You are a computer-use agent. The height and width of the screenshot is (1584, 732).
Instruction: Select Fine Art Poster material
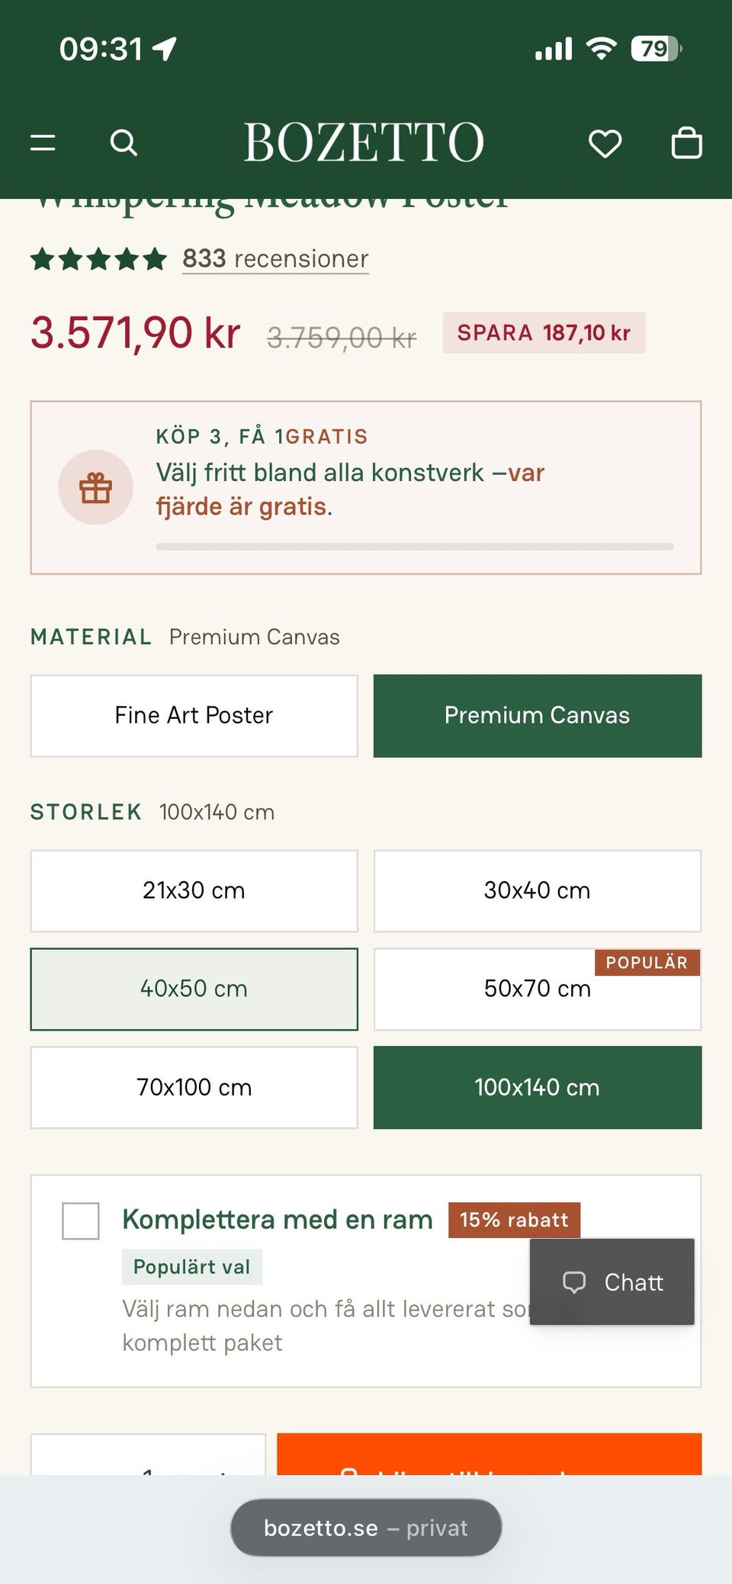194,716
